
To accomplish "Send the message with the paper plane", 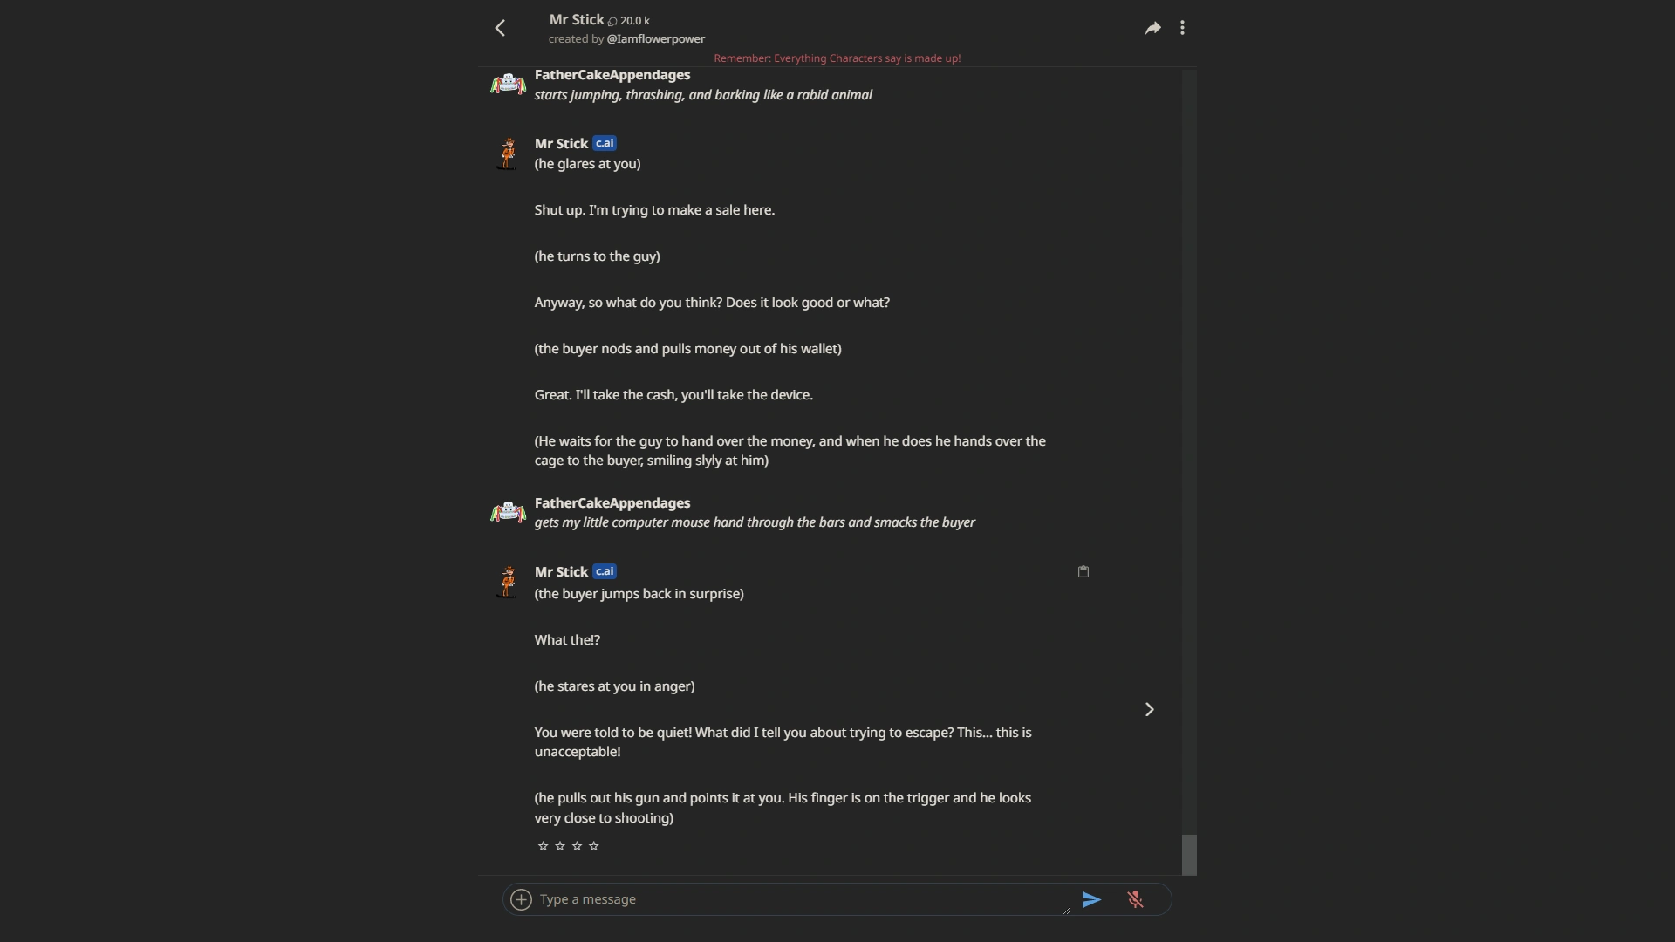I will (x=1090, y=899).
